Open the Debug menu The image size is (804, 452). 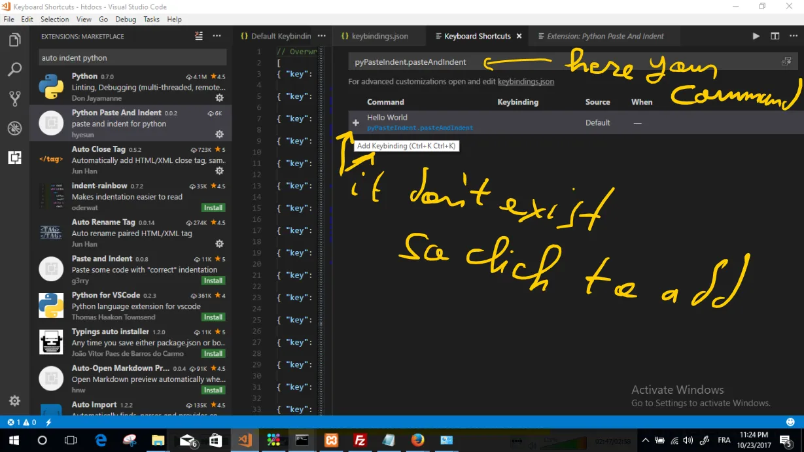[126, 20]
